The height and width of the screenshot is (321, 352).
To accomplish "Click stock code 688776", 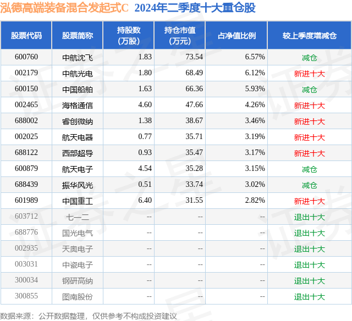I will [x=26, y=232].
